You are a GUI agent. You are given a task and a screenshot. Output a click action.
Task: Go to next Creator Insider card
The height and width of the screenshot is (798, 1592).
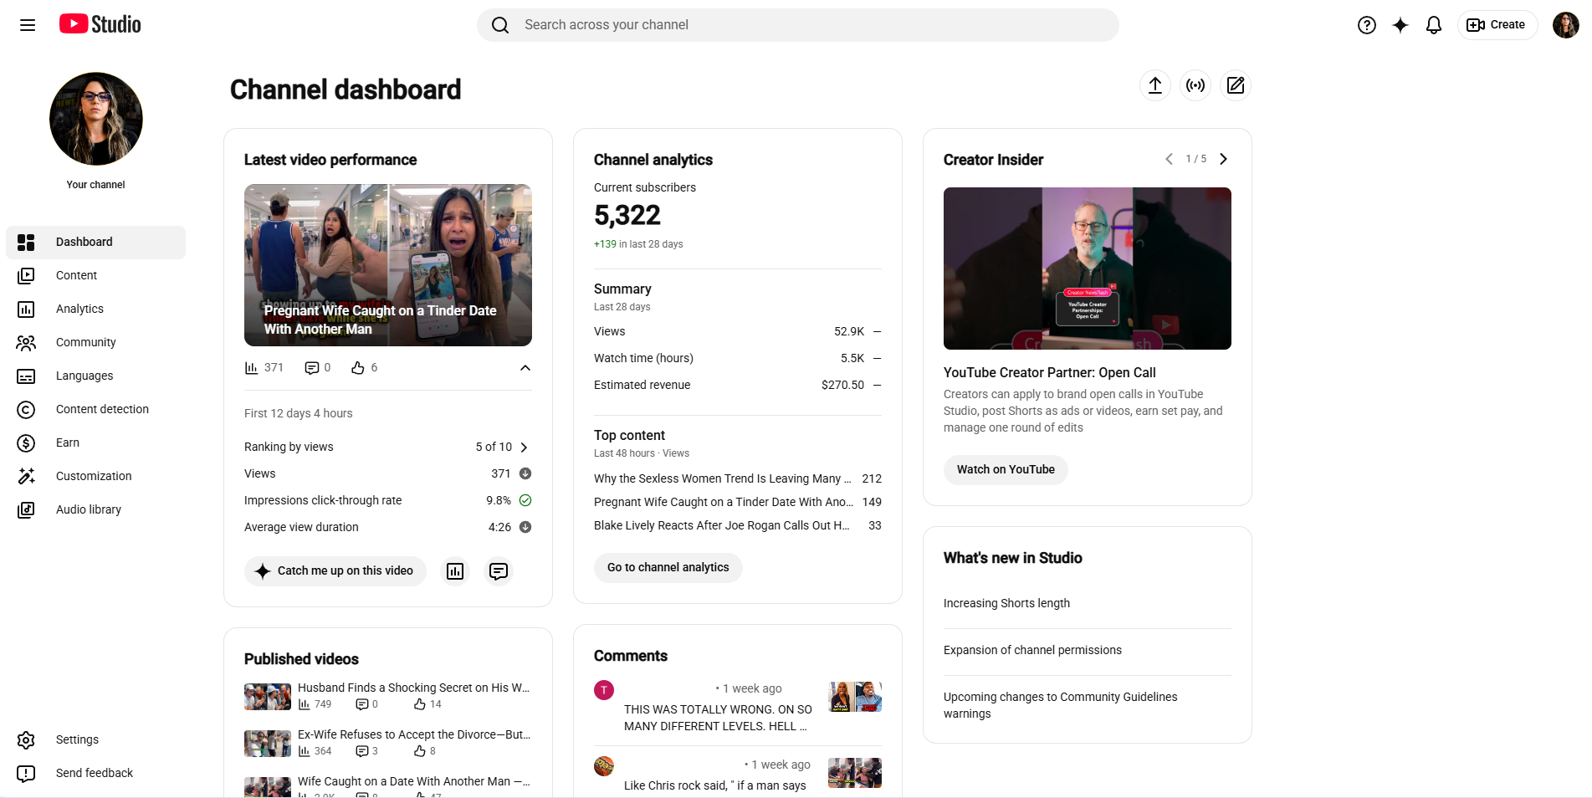(x=1223, y=159)
